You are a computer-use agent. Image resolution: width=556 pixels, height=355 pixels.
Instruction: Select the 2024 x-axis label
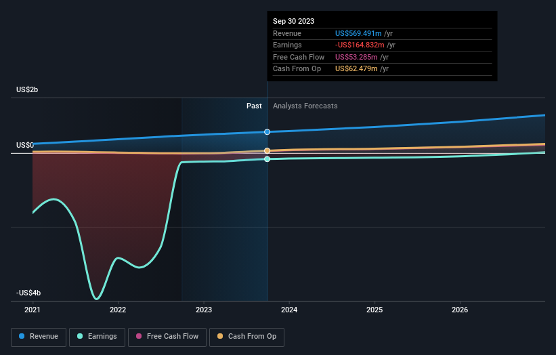point(289,310)
